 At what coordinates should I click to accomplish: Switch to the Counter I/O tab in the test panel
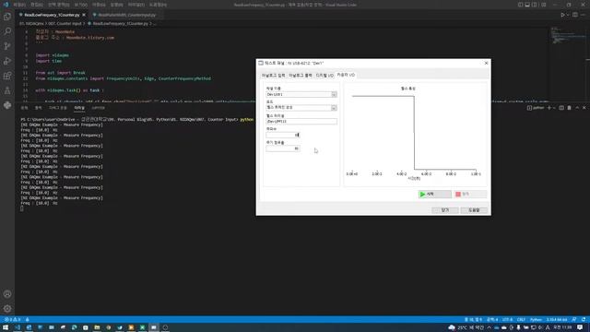(x=346, y=75)
